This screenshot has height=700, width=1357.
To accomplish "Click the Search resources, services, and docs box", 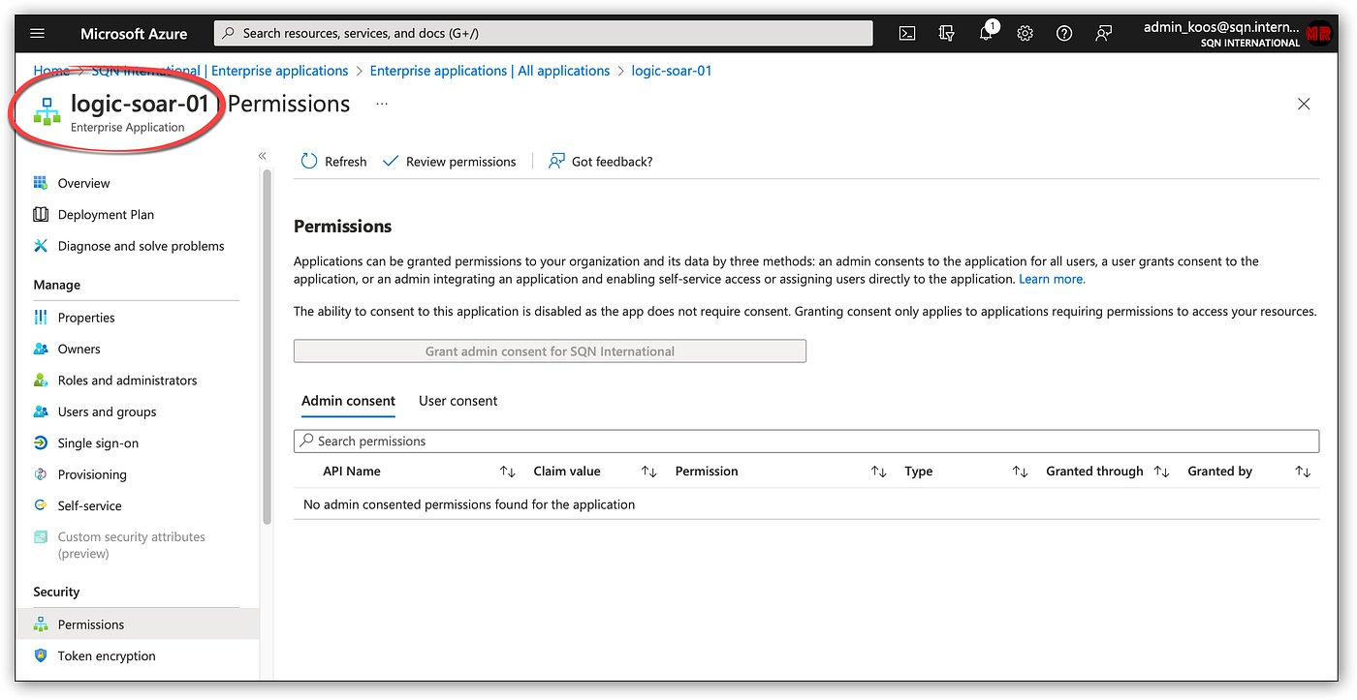I will point(543,33).
